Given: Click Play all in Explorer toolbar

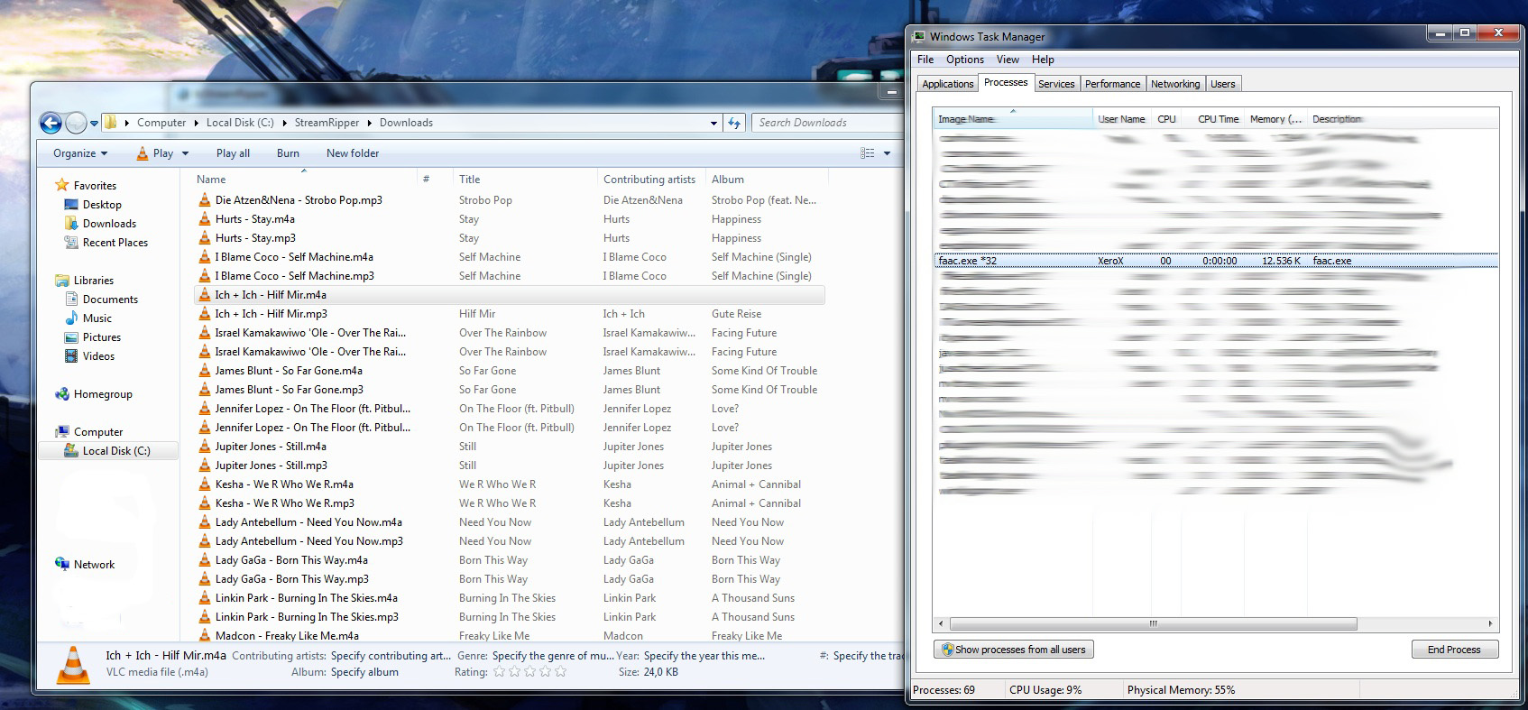Looking at the screenshot, I should [233, 153].
